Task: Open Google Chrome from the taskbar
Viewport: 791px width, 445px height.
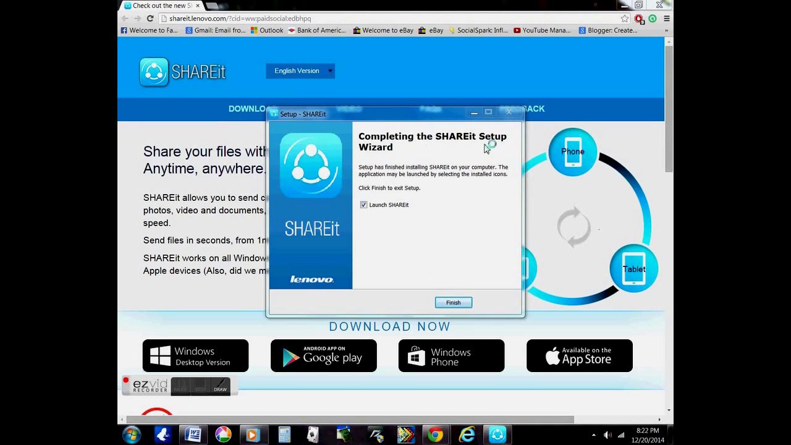Action: click(x=436, y=435)
